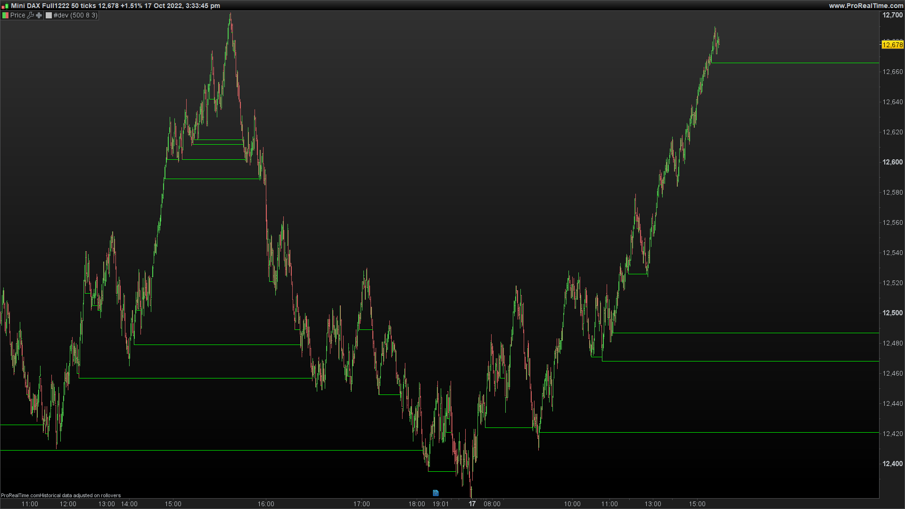The image size is (905, 509).
Task: Click the yellow 12,678 current price tag
Action: [x=892, y=45]
